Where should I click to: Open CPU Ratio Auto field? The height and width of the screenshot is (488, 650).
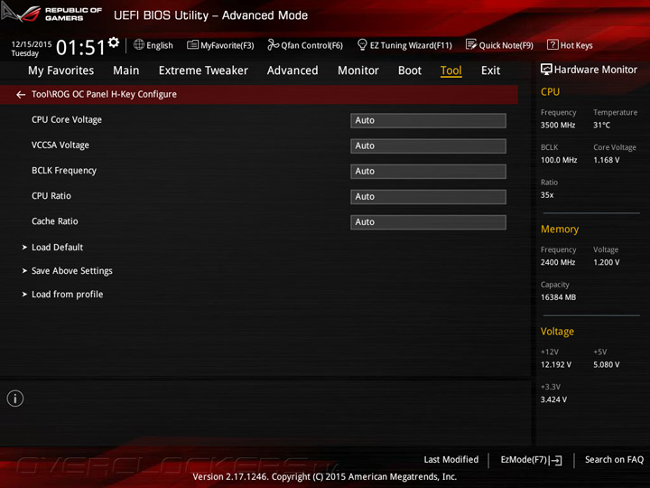[428, 197]
